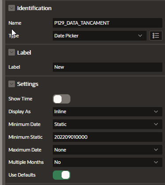Open the Type dropdown showing Date Picker
Screen dimensions: 165x185
point(99,36)
